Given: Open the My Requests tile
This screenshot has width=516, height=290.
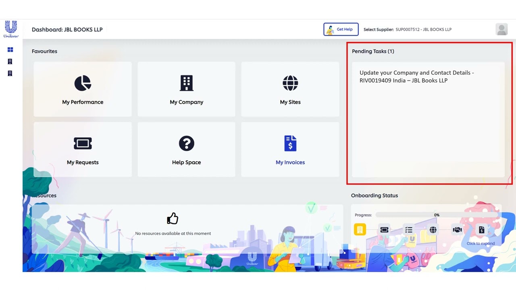Looking at the screenshot, I should pos(83,149).
